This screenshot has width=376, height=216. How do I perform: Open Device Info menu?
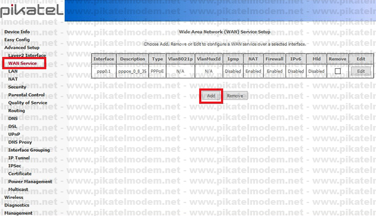[x=17, y=32]
